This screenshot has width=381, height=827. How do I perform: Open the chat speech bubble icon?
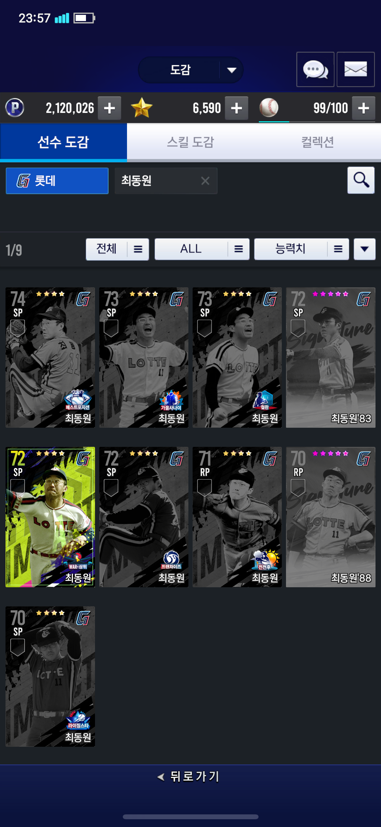(315, 69)
